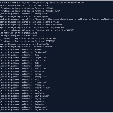Click the 'GotoIfTime' registered application line
Screen dimensions: 113x113
tap(23, 69)
